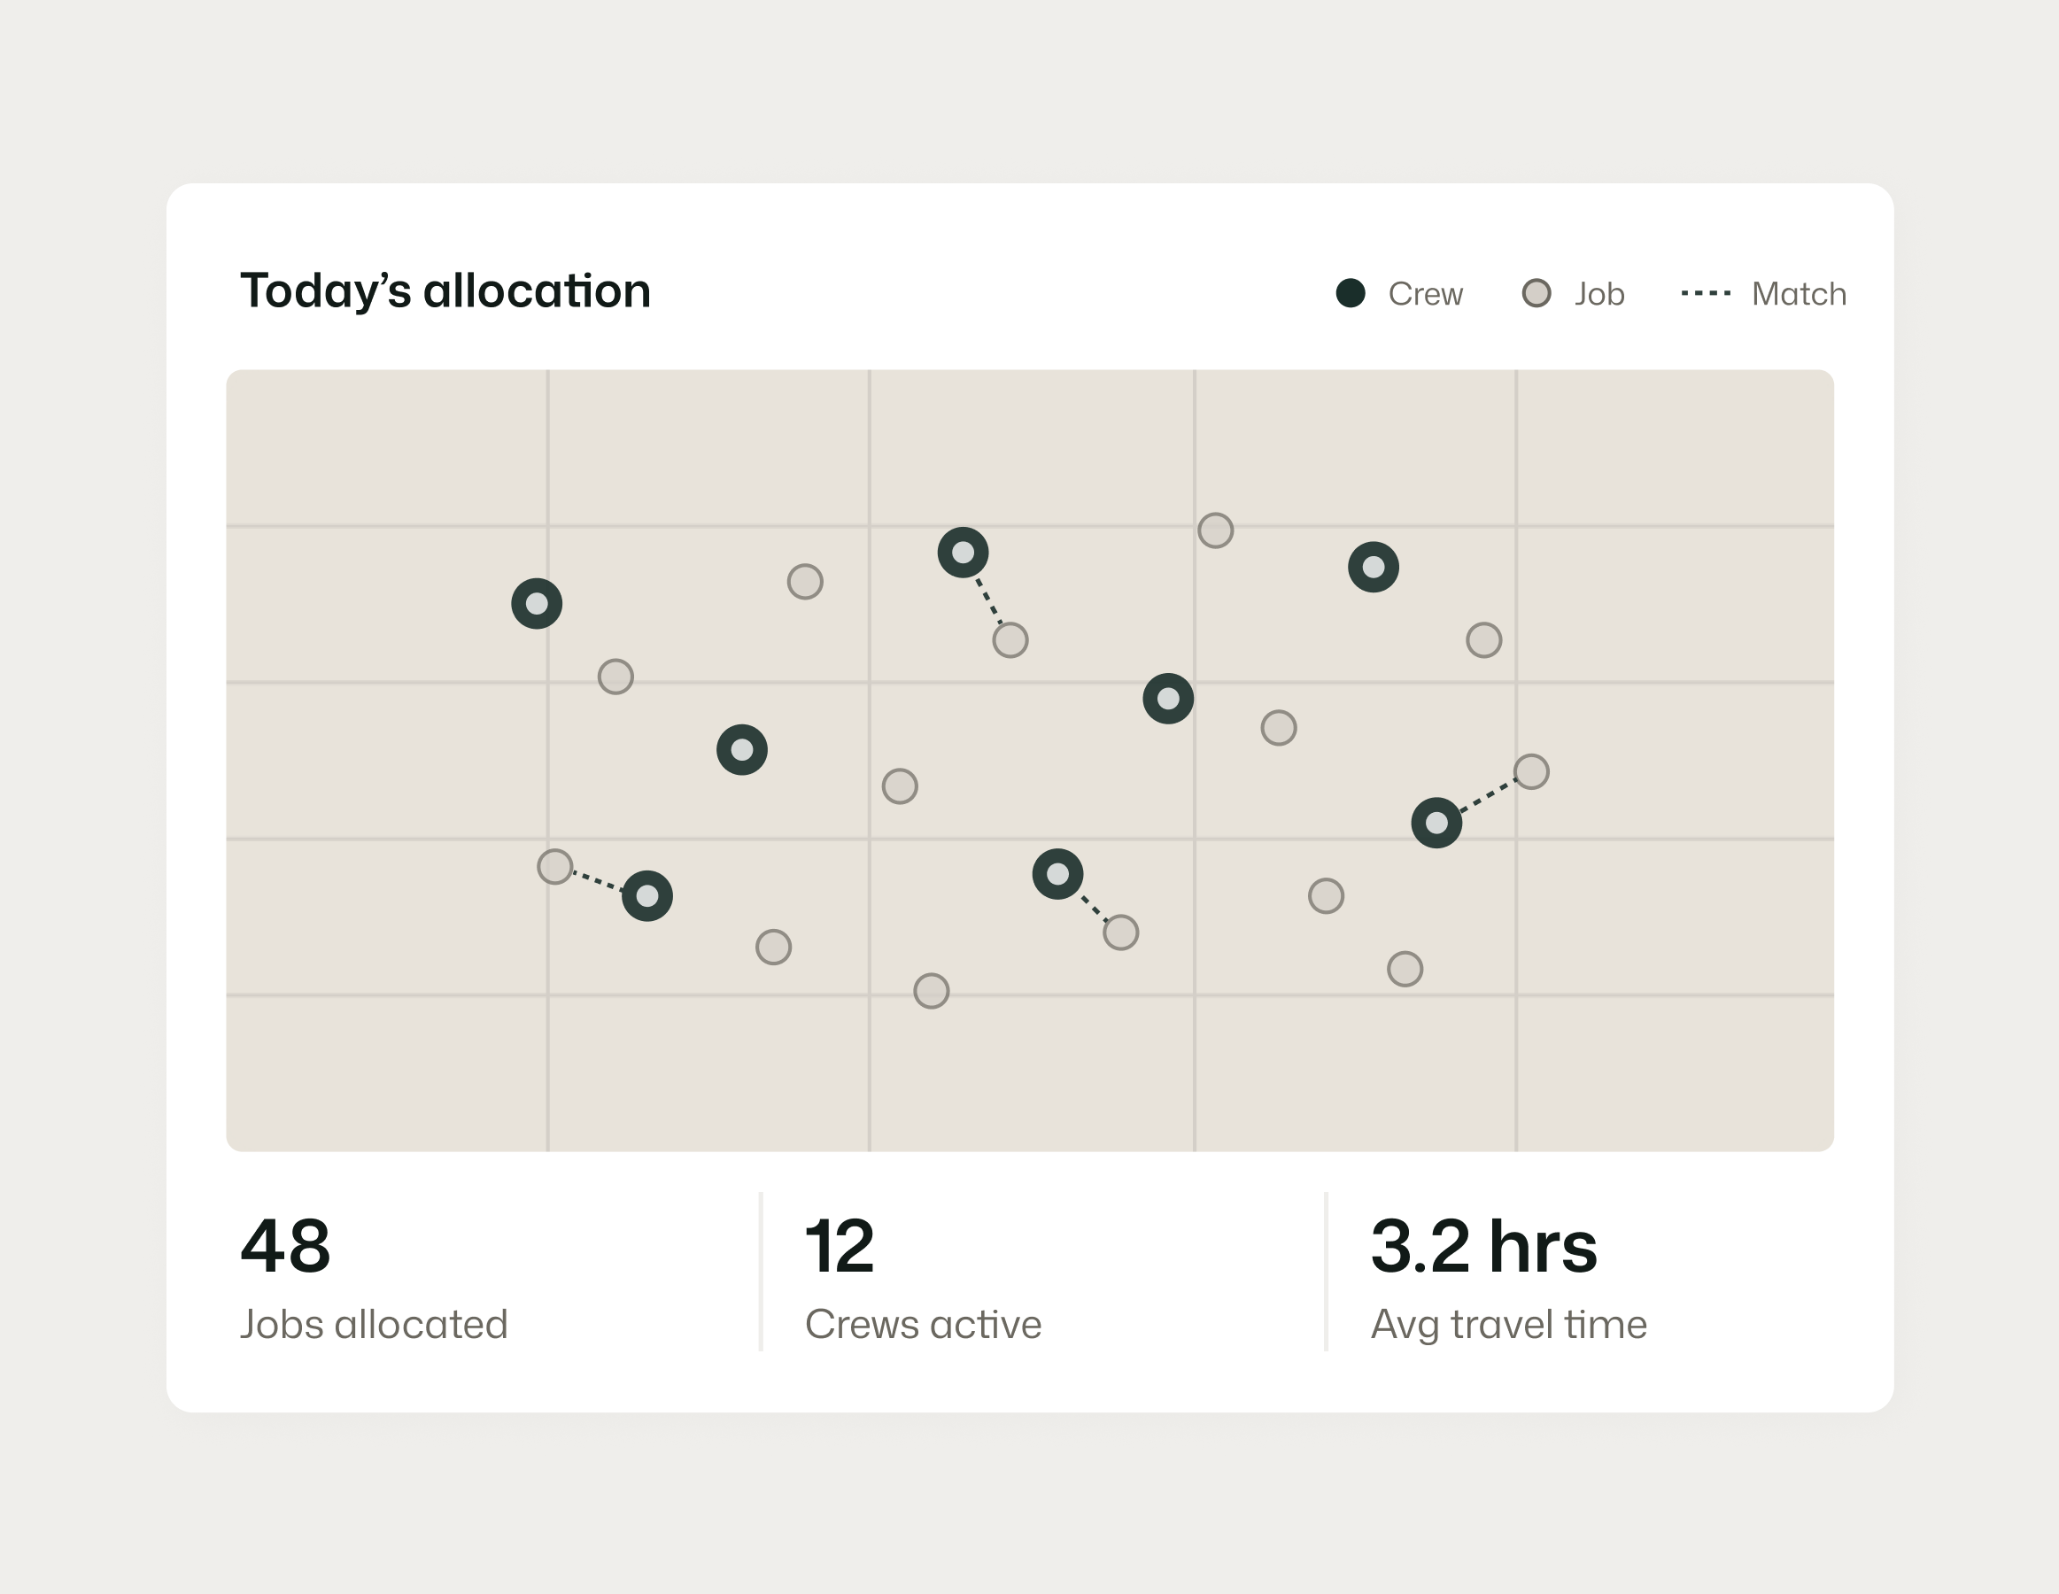Click the 12 Crews active stat
The image size is (2059, 1594).
pyautogui.click(x=839, y=1246)
